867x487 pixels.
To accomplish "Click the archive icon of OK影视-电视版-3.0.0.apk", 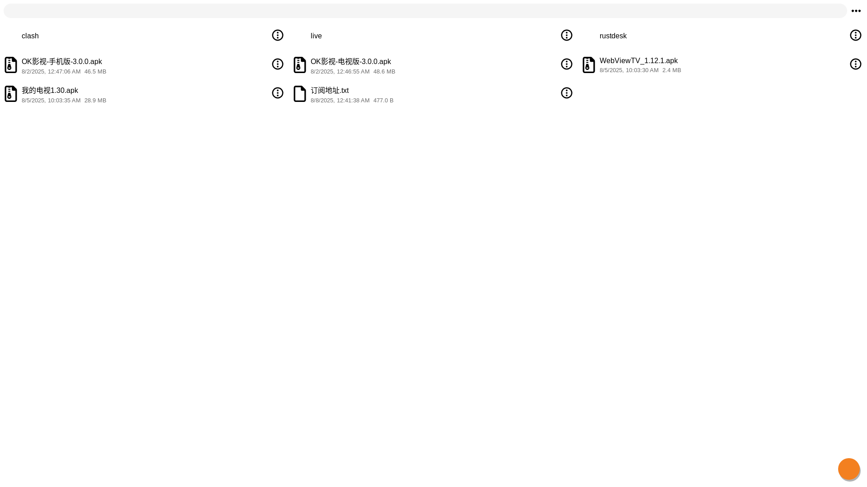I will [300, 65].
